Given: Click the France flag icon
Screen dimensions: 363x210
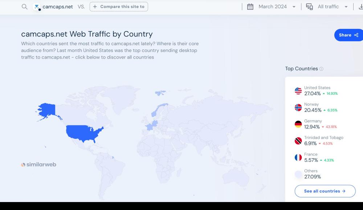Looking at the screenshot, I should point(298,157).
